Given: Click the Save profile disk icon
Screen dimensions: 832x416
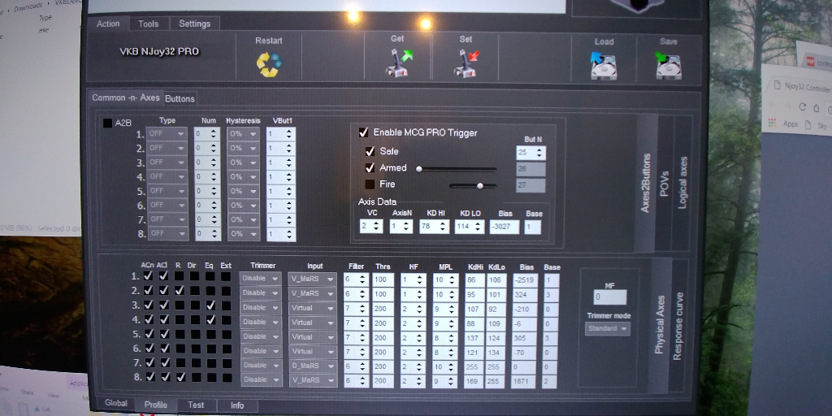Looking at the screenshot, I should [x=668, y=65].
